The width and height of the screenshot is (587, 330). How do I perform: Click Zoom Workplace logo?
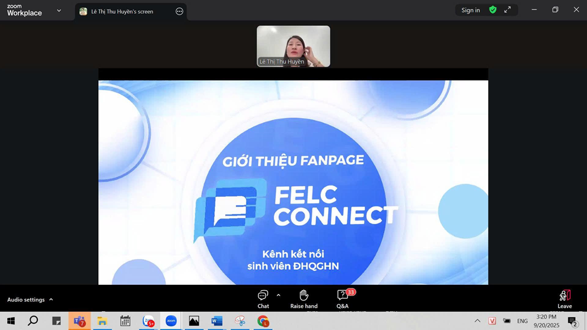[x=24, y=10]
